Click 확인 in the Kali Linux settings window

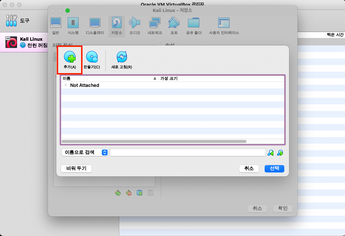283,208
